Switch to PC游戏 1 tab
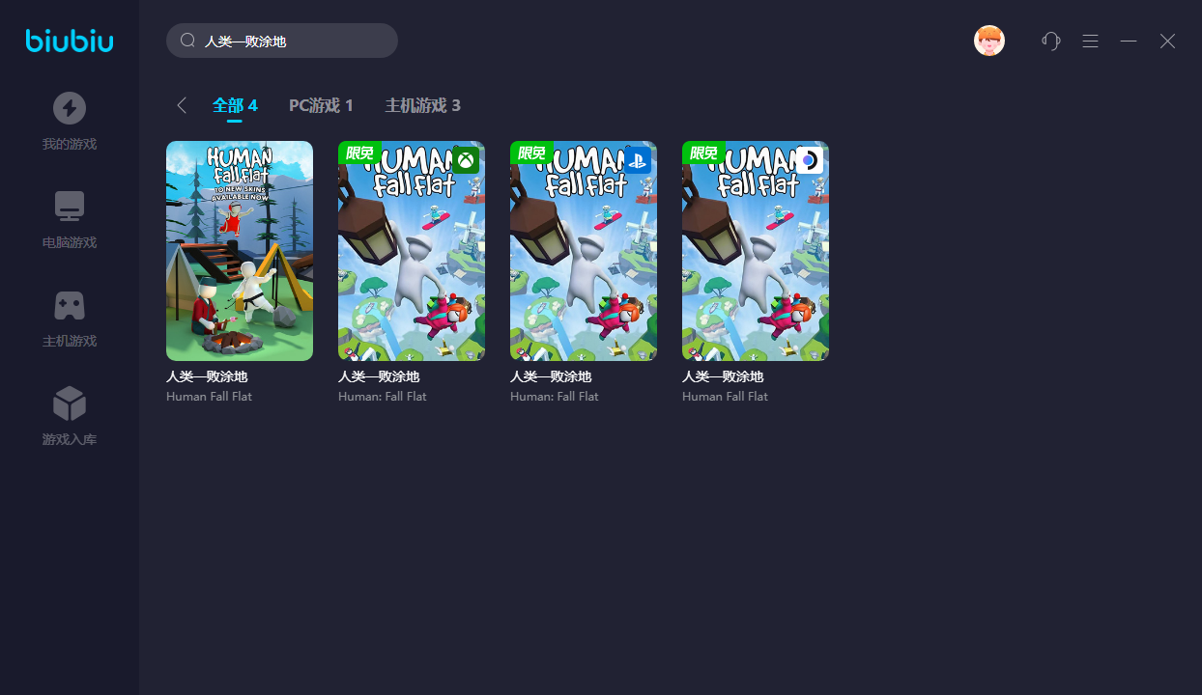The height and width of the screenshot is (695, 1202). pos(321,105)
